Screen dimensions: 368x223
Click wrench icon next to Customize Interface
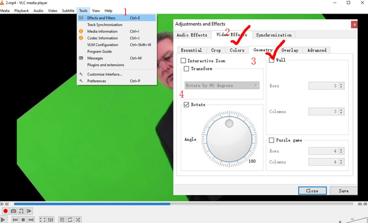pyautogui.click(x=81, y=74)
